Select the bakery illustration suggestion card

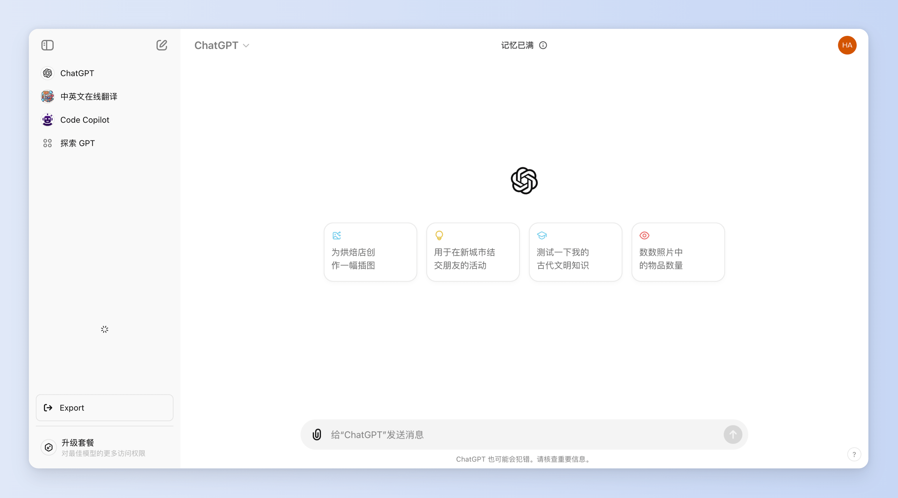click(370, 252)
